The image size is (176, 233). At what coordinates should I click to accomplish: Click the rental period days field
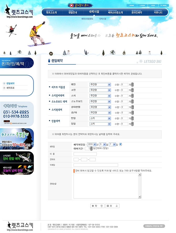[x=87, y=148]
